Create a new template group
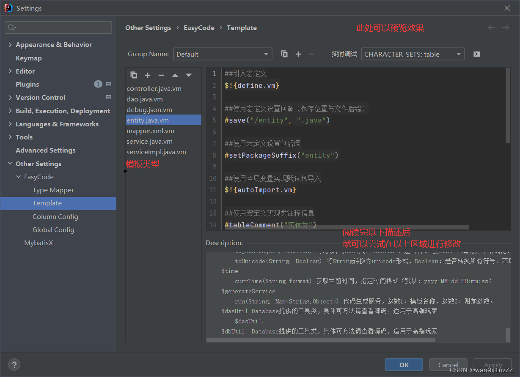 [298, 54]
